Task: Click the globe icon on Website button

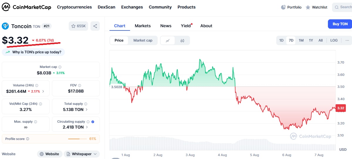Action: pyautogui.click(x=41, y=154)
